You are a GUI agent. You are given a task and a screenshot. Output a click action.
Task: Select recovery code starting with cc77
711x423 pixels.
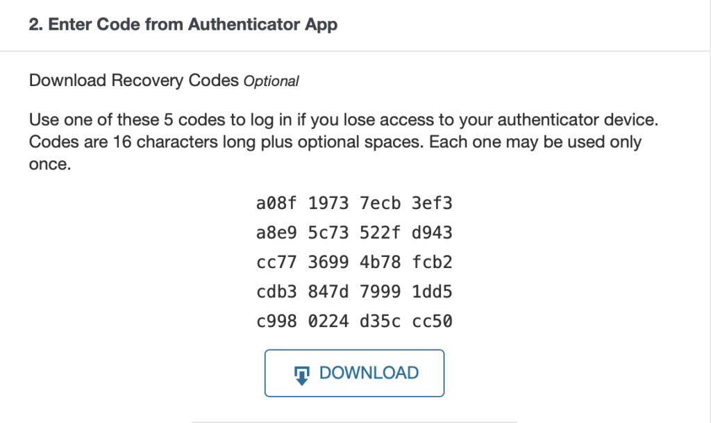pos(354,263)
